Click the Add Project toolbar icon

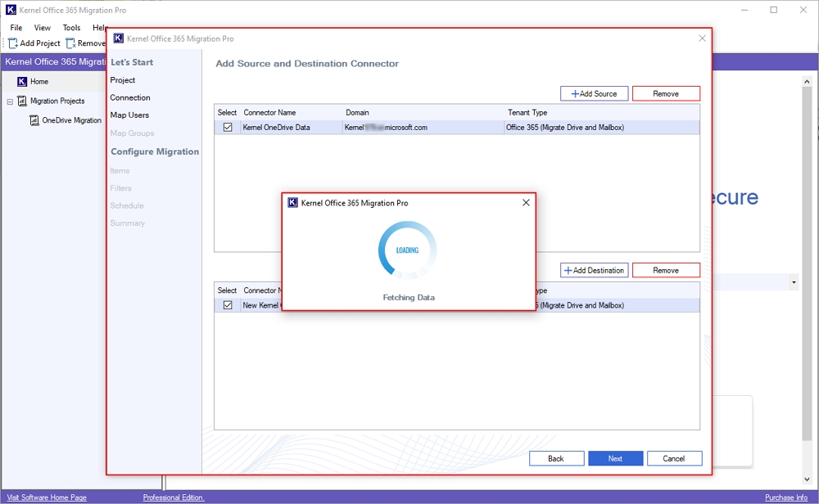[13, 43]
